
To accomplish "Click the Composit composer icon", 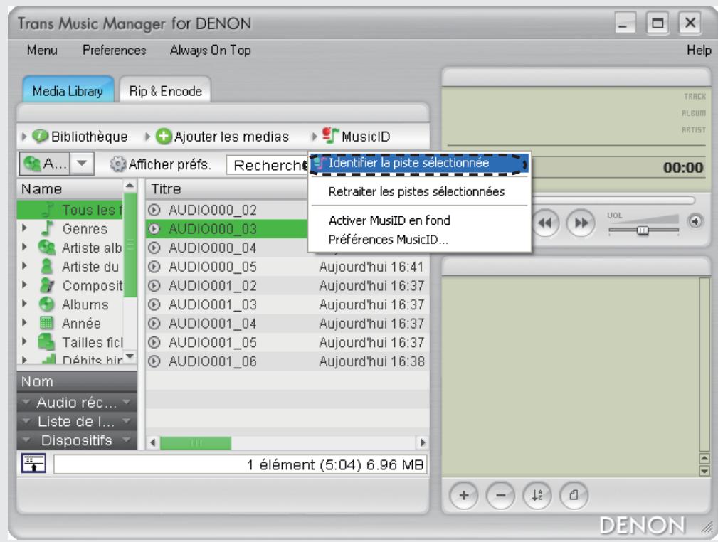I will tap(47, 285).
